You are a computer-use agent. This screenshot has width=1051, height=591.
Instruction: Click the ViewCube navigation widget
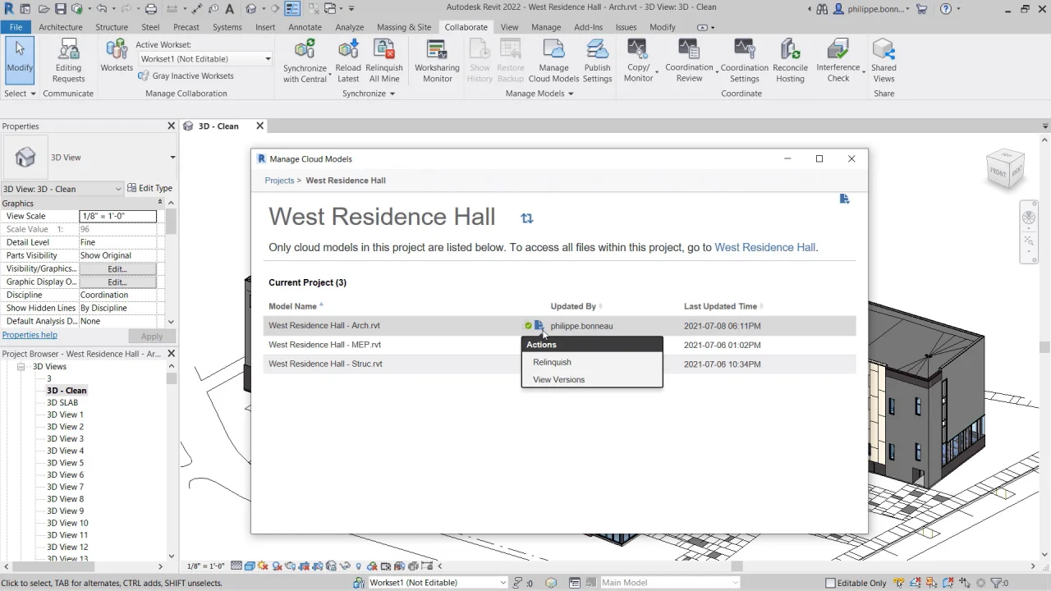coord(1005,169)
